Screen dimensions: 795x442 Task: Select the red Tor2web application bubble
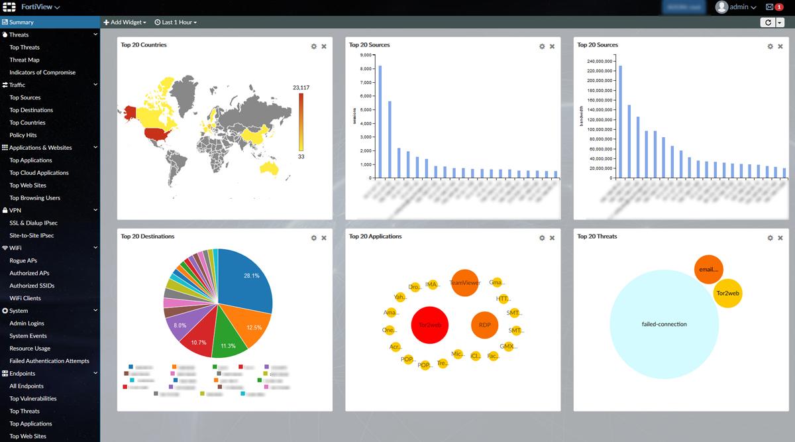(431, 325)
